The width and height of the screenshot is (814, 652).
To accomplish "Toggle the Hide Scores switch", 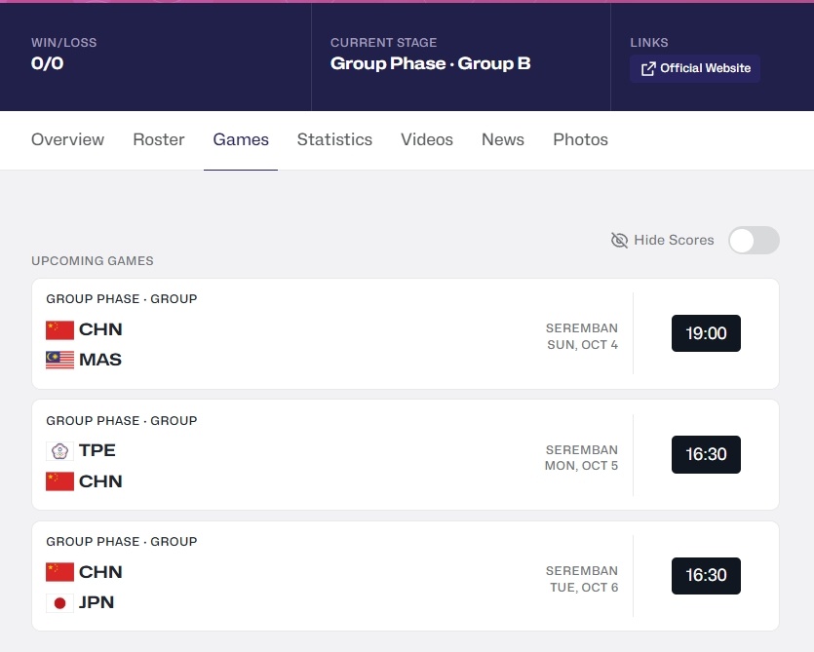I will [754, 241].
